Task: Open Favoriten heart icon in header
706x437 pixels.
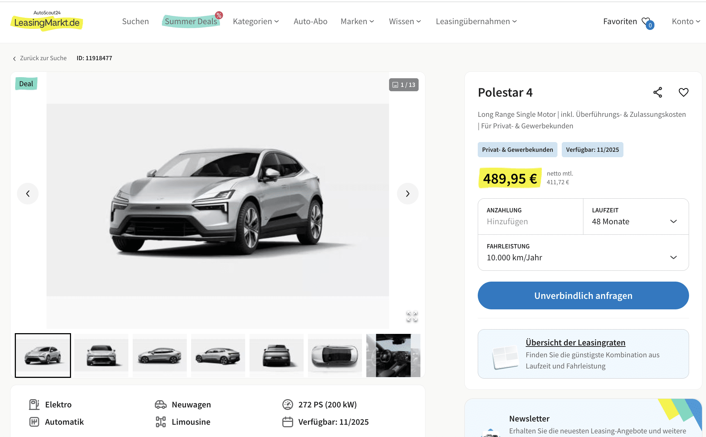Action: (648, 23)
